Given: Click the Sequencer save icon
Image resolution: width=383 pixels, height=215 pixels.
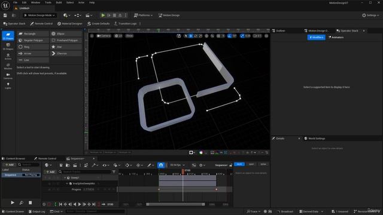Looking at the screenshot, I should click(x=61, y=165).
